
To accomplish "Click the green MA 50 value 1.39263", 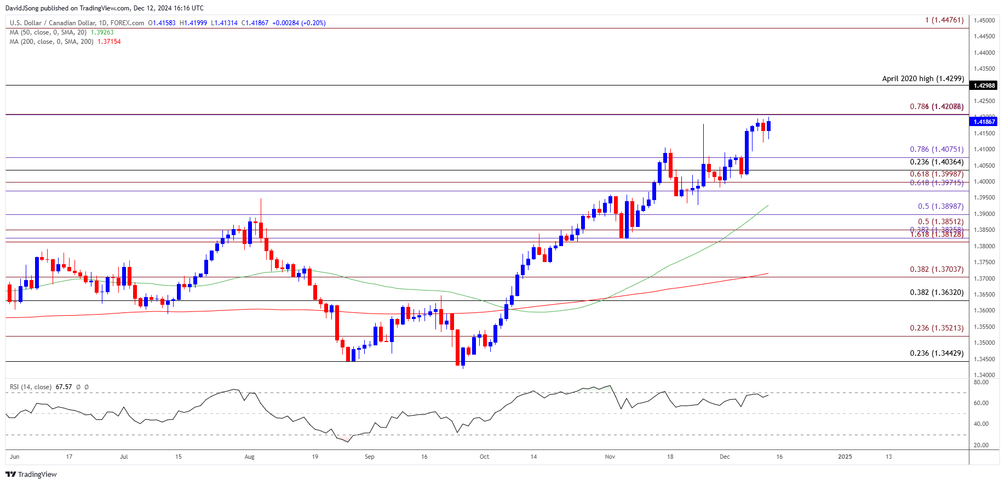I will point(102,32).
